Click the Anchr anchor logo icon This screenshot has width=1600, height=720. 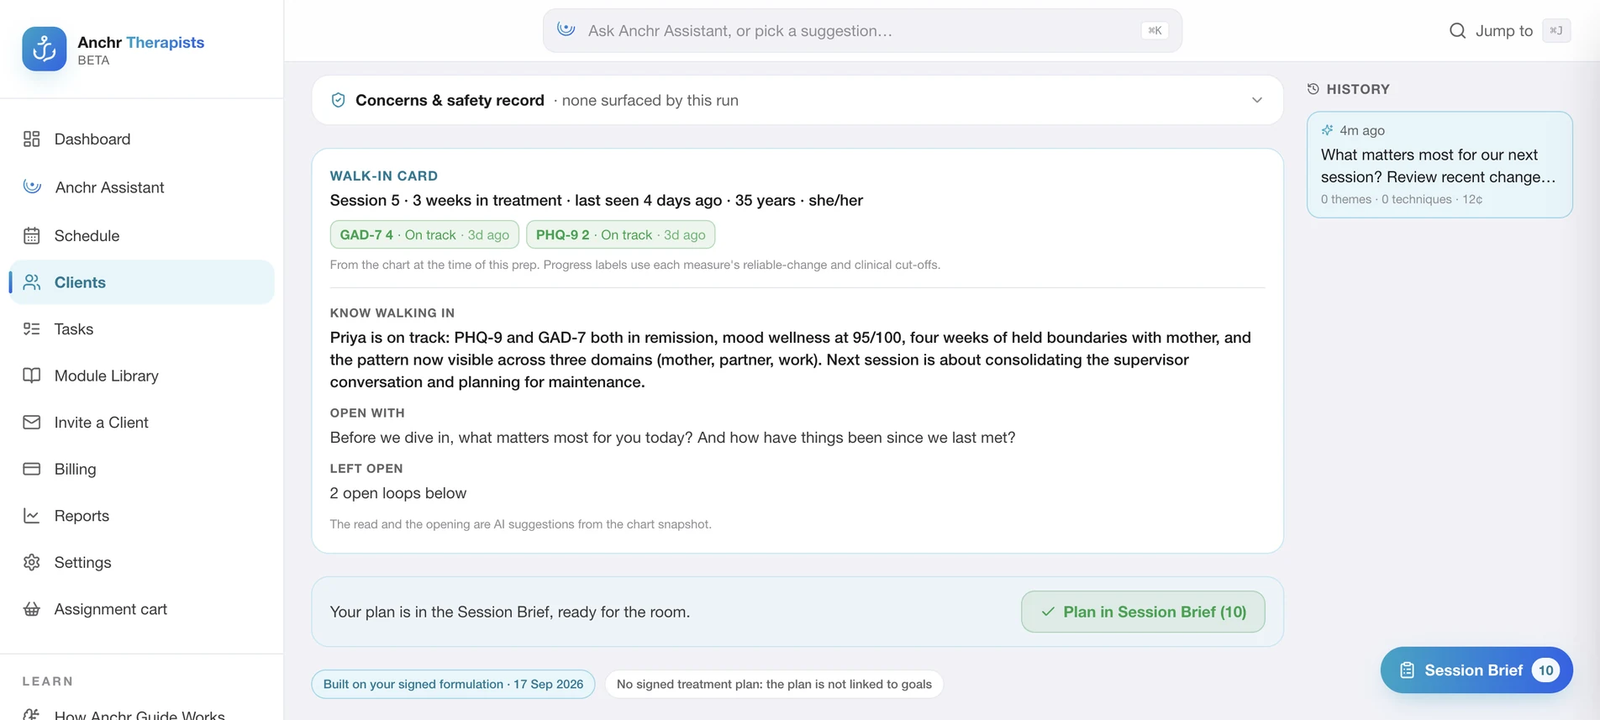[44, 49]
